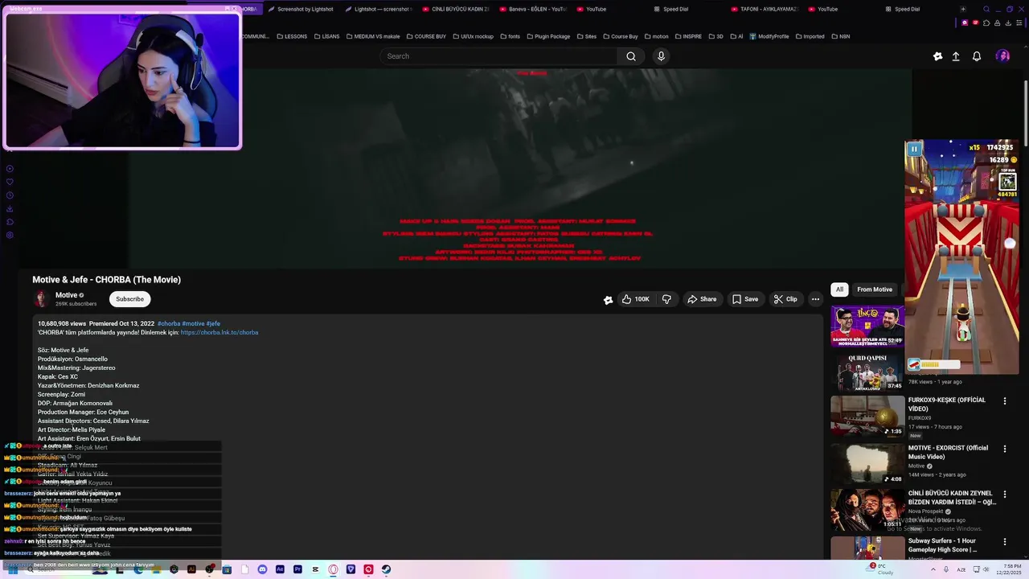1029x579 pixels.
Task: Open the Imported bookmark folder
Action: pos(810,36)
